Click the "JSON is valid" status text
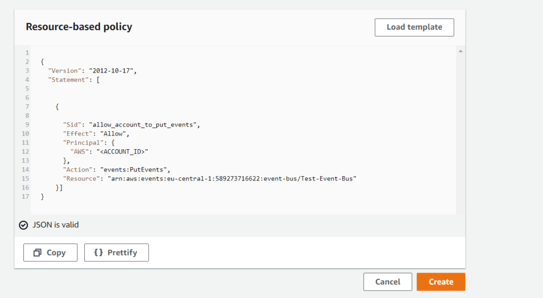Screen dimensions: 543x298 pyautogui.click(x=56, y=225)
